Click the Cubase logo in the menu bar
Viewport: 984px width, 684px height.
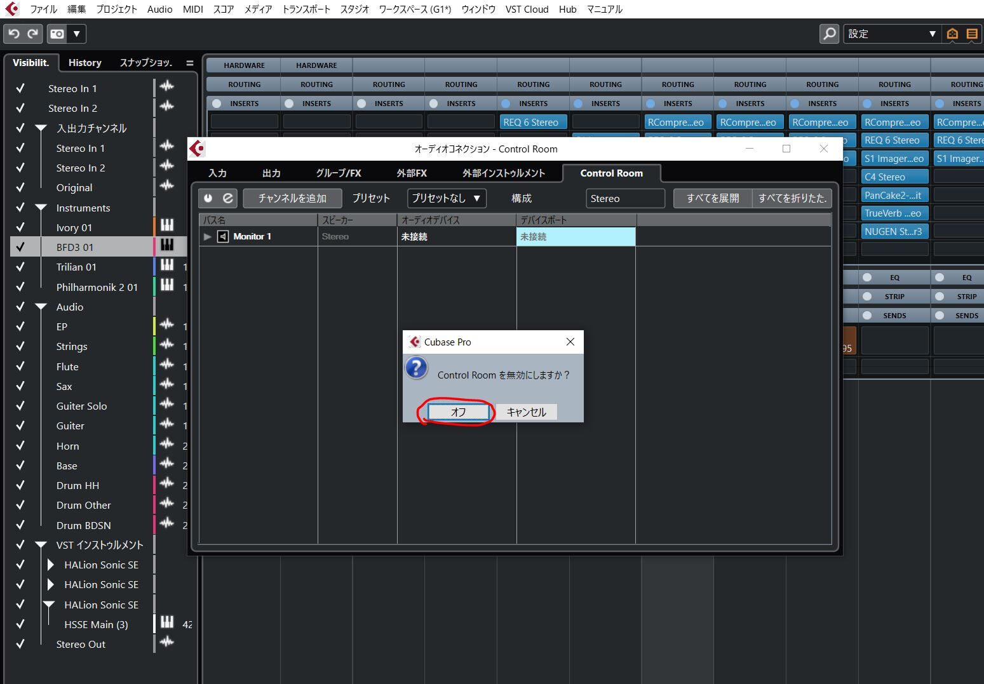click(11, 9)
